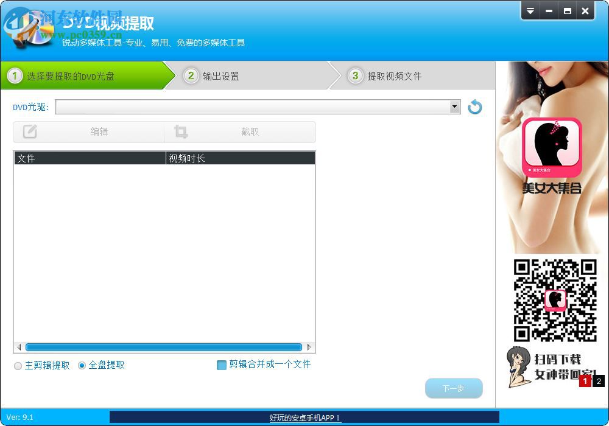Open the DVD光驱 drive dropdown
Image resolution: width=609 pixels, height=426 pixels.
point(454,106)
